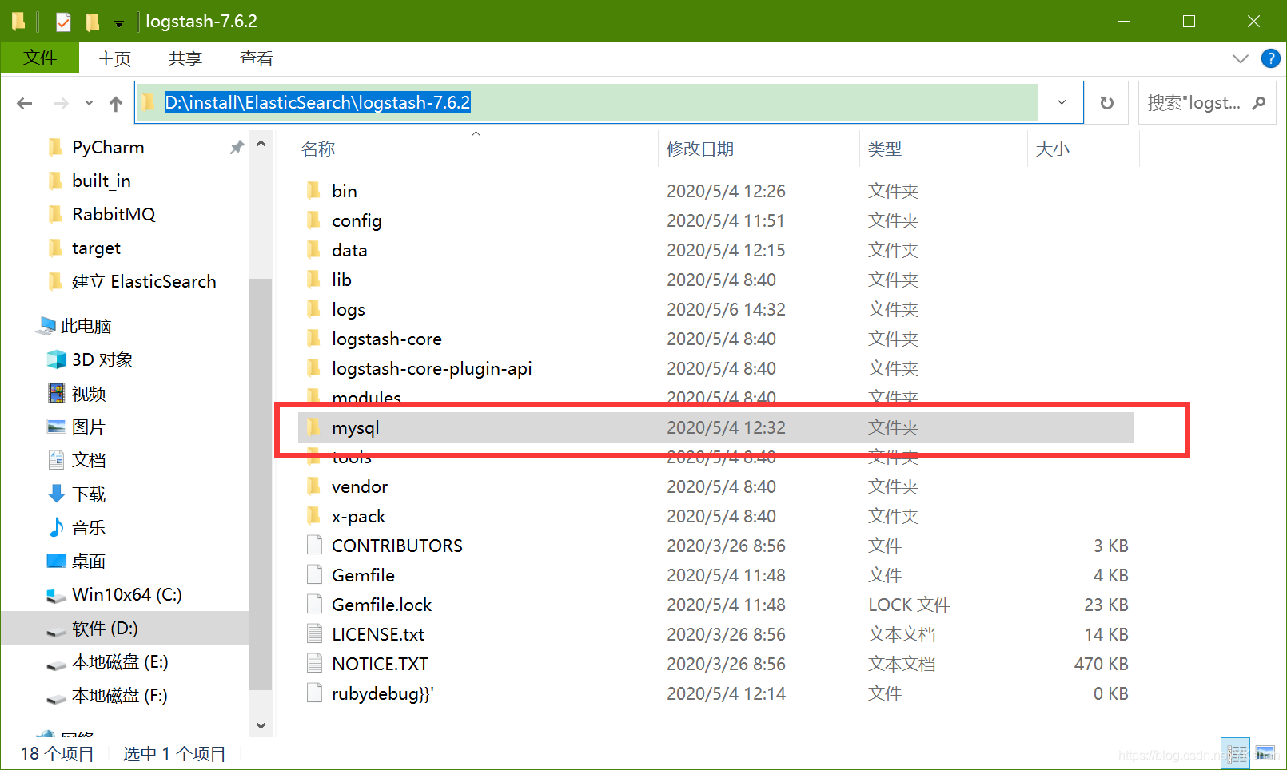Viewport: 1287px width, 770px height.
Task: Open quick access toolbar customize dropdown
Action: coord(119,23)
